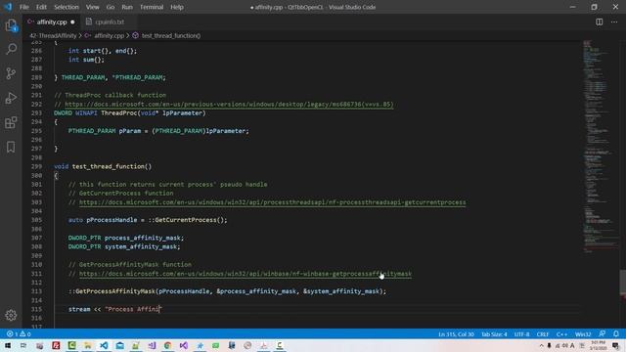The height and width of the screenshot is (352, 626).
Task: Open the Selection menu
Action: coord(67,7)
